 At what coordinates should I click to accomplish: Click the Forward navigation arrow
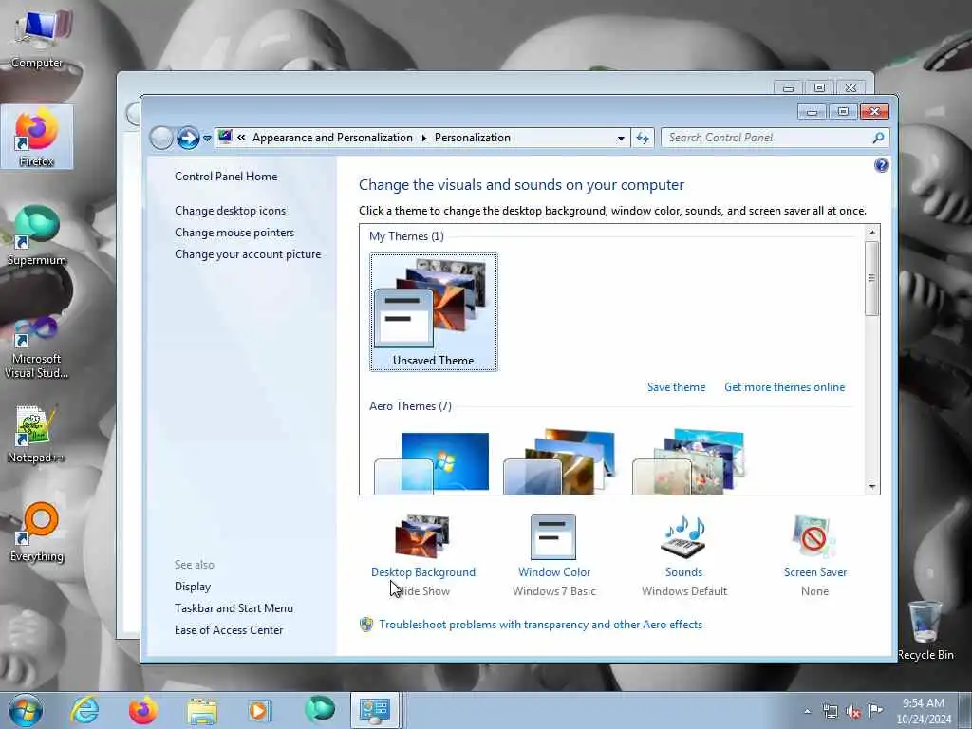coord(188,138)
